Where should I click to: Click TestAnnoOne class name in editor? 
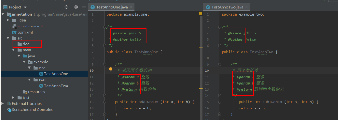(146, 52)
